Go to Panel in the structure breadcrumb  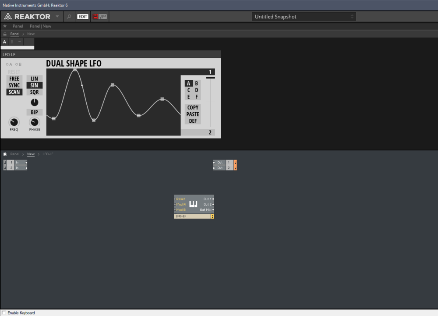[x=15, y=154]
